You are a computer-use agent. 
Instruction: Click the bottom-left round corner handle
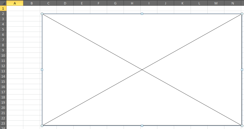pyautogui.click(x=42, y=126)
